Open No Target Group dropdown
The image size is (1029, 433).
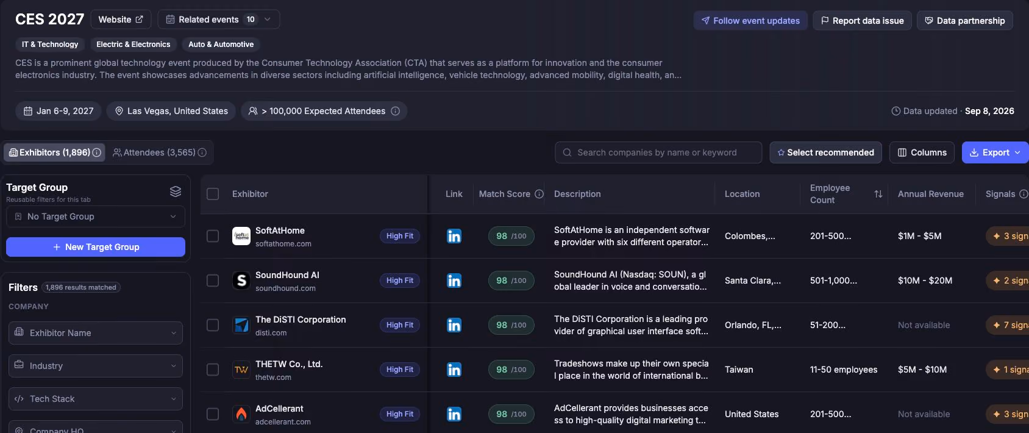(96, 216)
